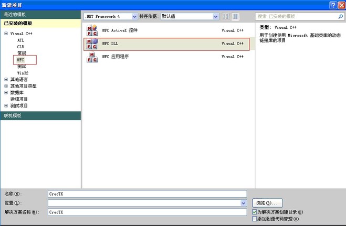
Task: Expand the 位置 location dropdown
Action: coord(244,203)
